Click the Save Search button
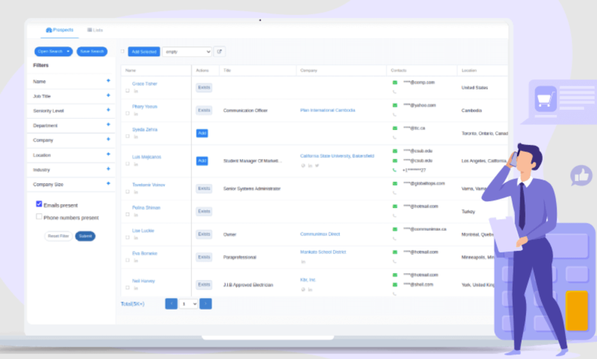 pyautogui.click(x=92, y=51)
